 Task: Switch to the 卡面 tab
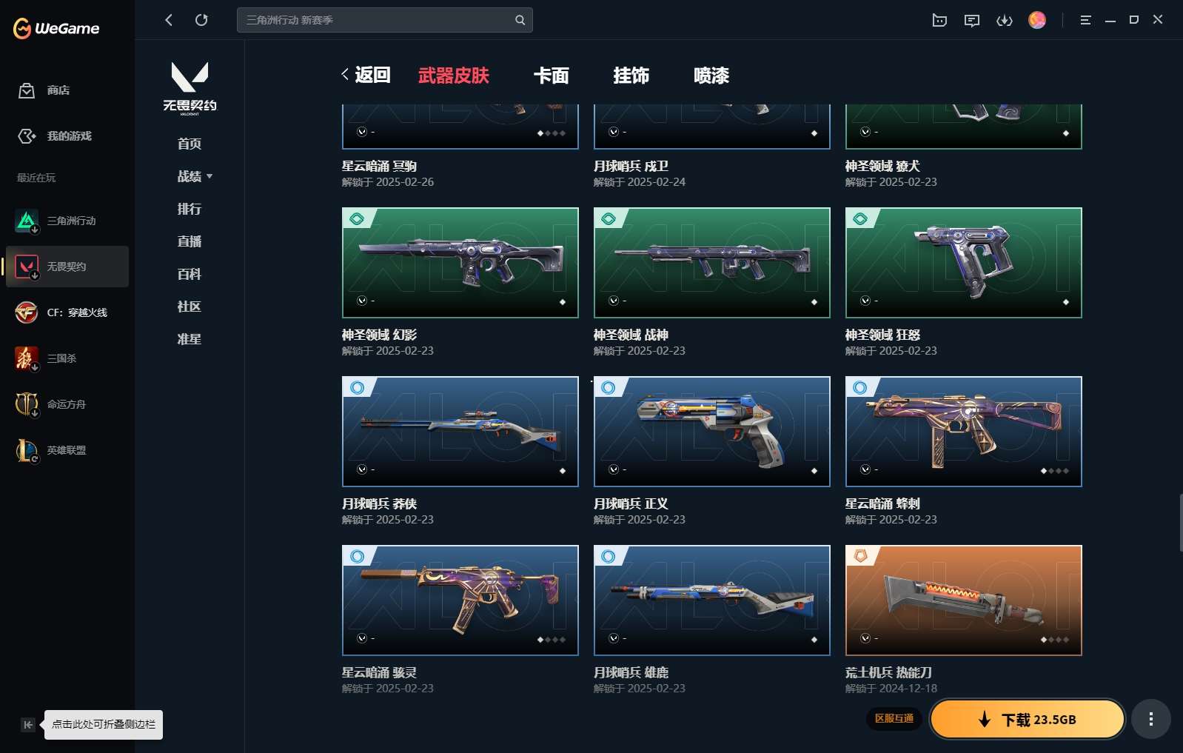tap(552, 76)
